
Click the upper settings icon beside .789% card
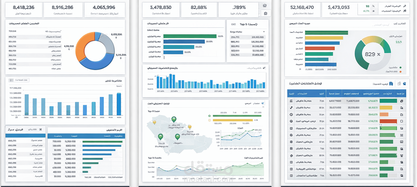265,6
